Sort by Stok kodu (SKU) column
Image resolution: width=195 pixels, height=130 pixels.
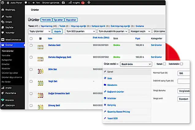point(101,38)
